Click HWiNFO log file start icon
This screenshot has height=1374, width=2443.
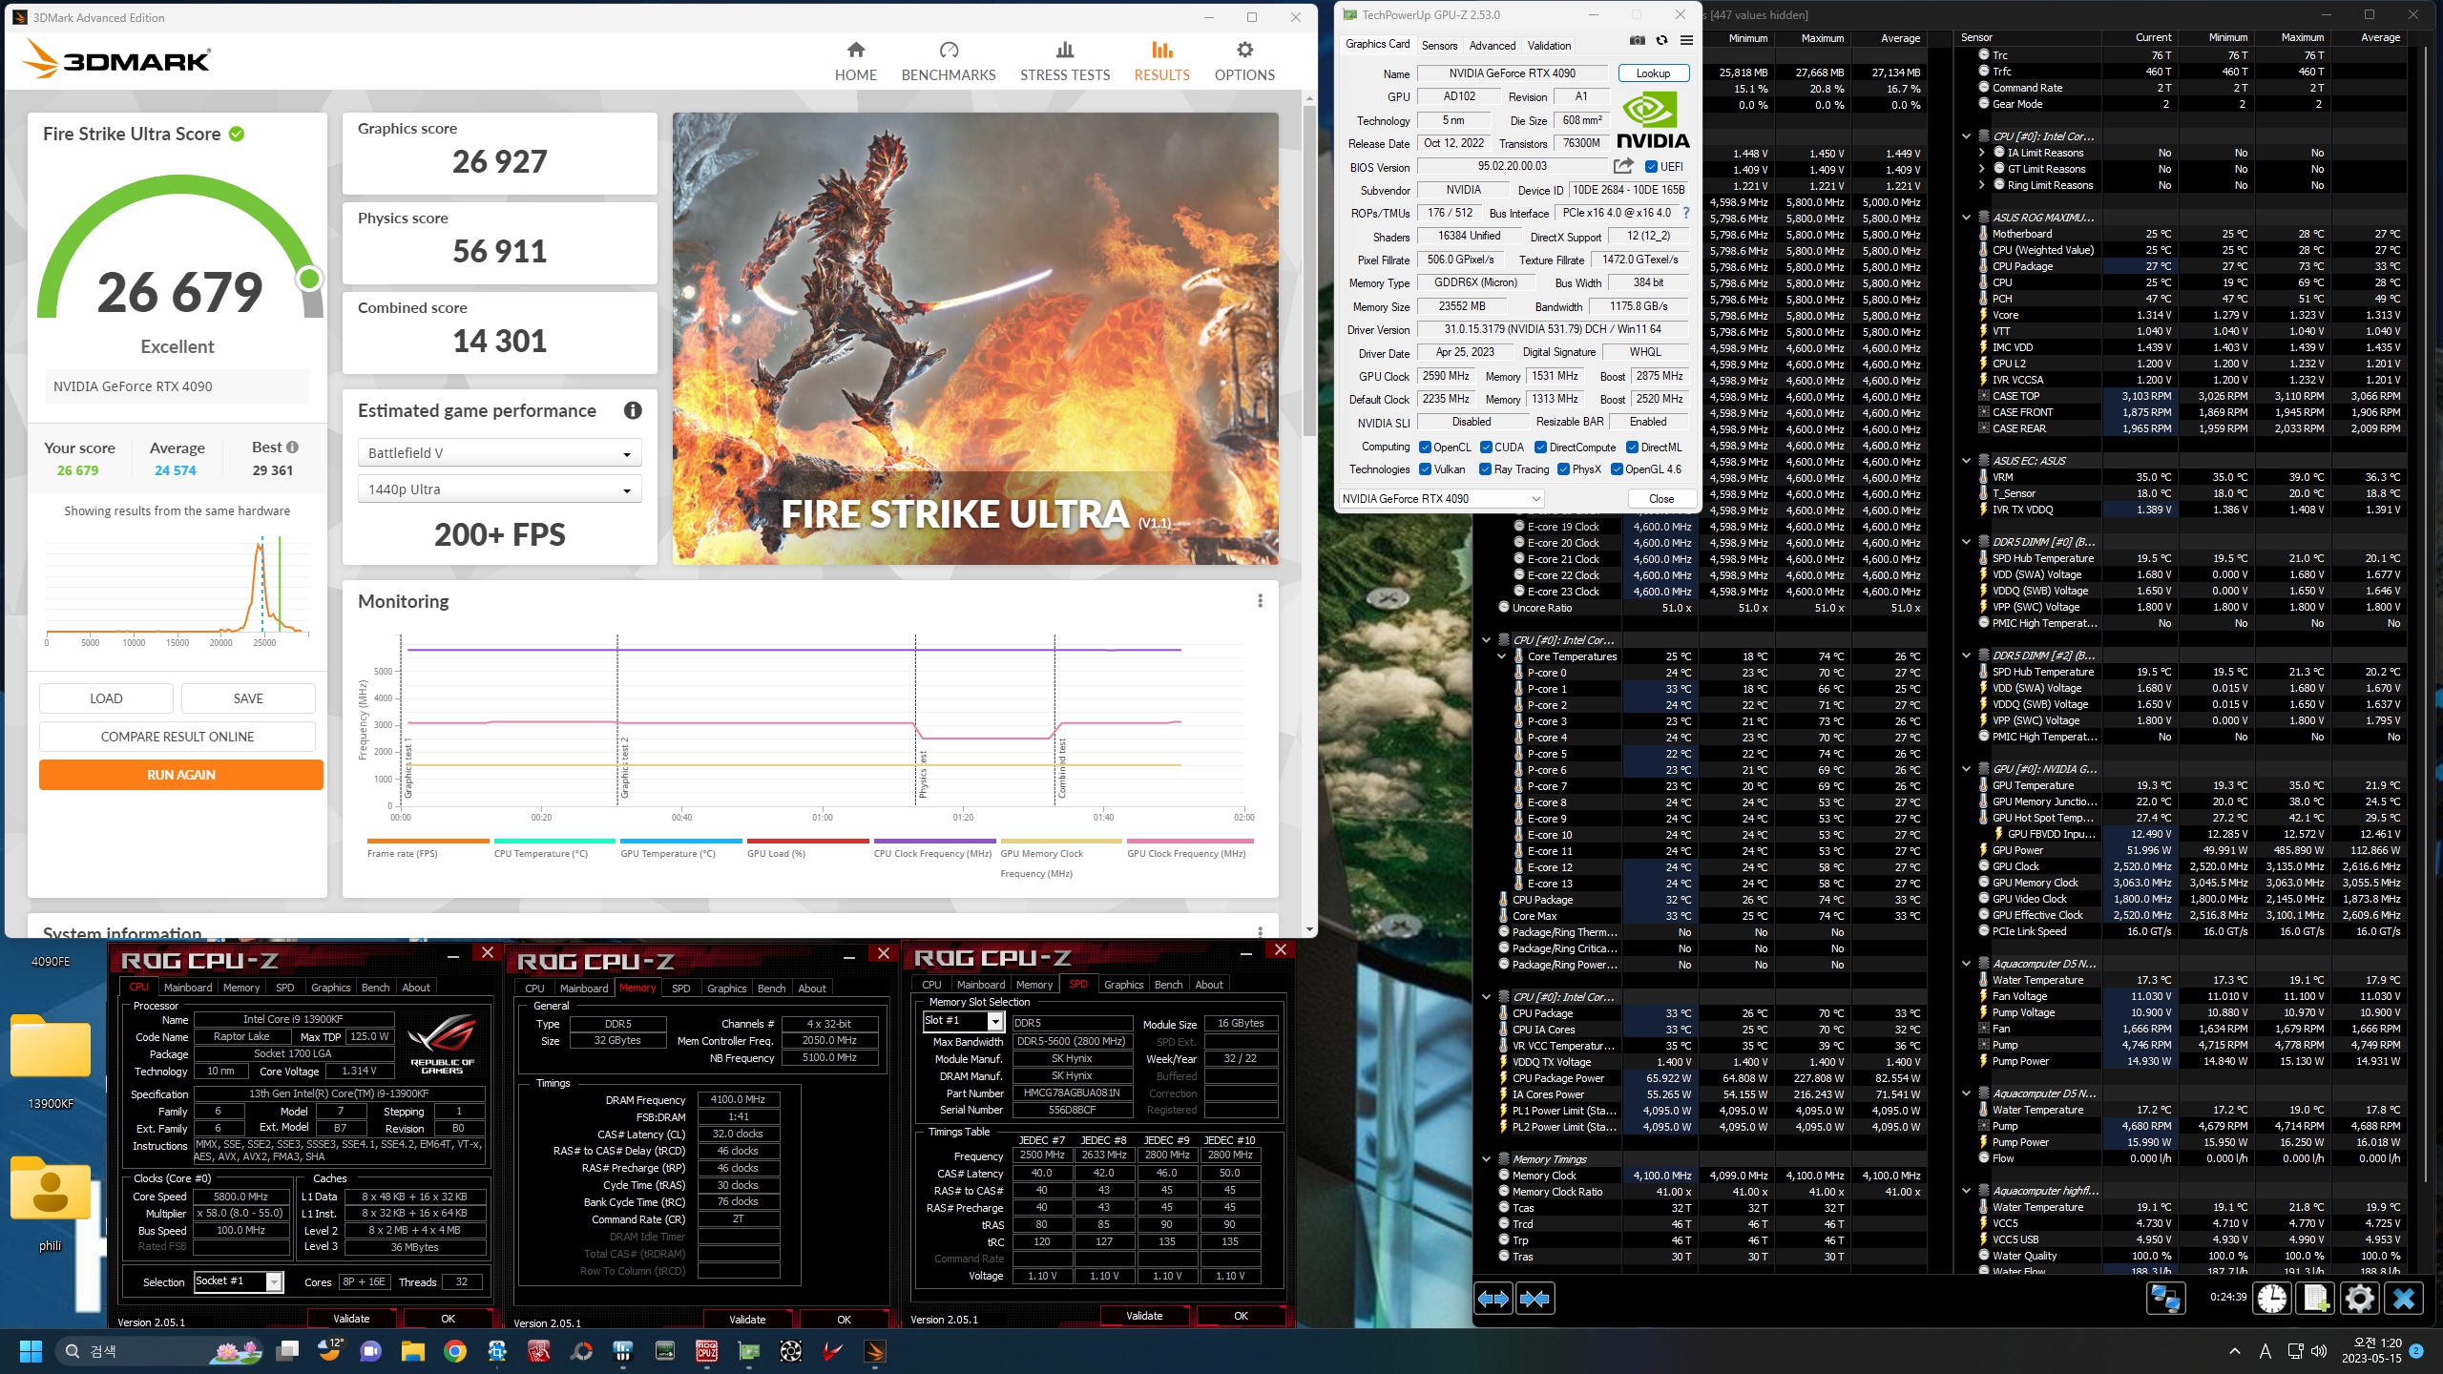[x=2316, y=1298]
